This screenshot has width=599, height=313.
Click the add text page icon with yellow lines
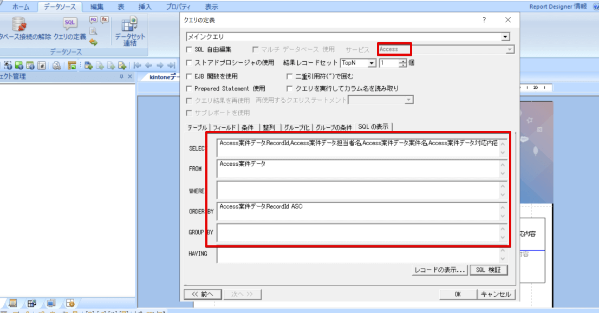point(122,66)
